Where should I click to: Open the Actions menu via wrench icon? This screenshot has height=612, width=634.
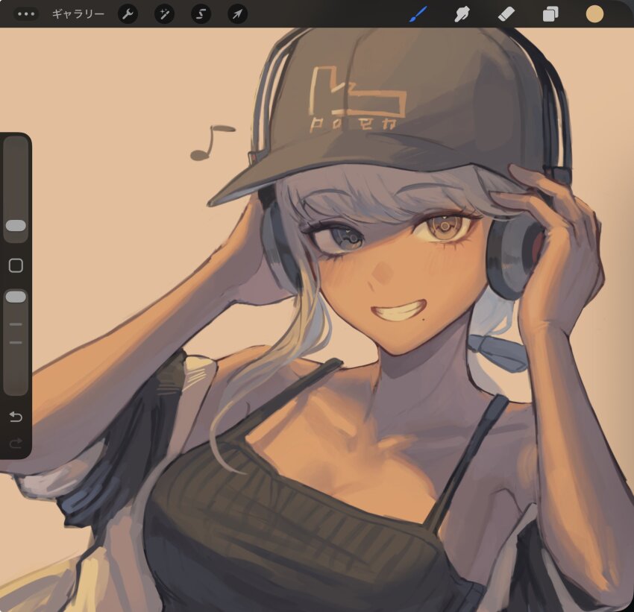pos(127,13)
